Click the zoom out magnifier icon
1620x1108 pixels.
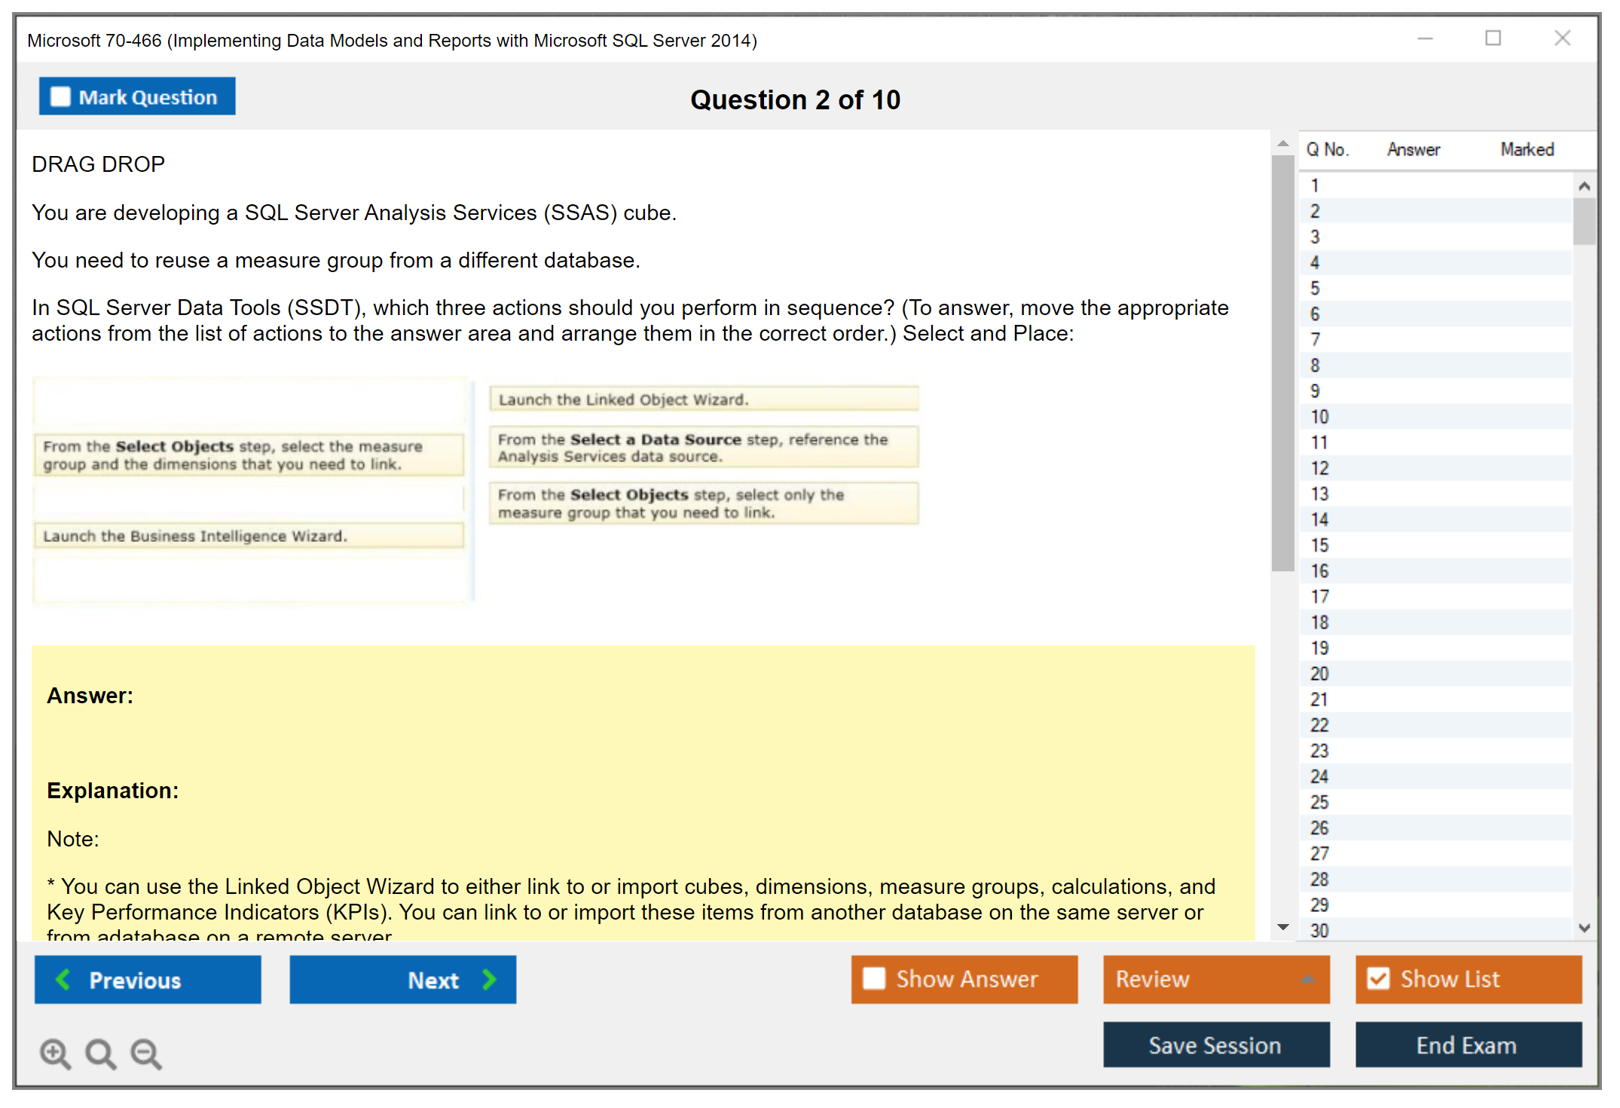point(146,1053)
